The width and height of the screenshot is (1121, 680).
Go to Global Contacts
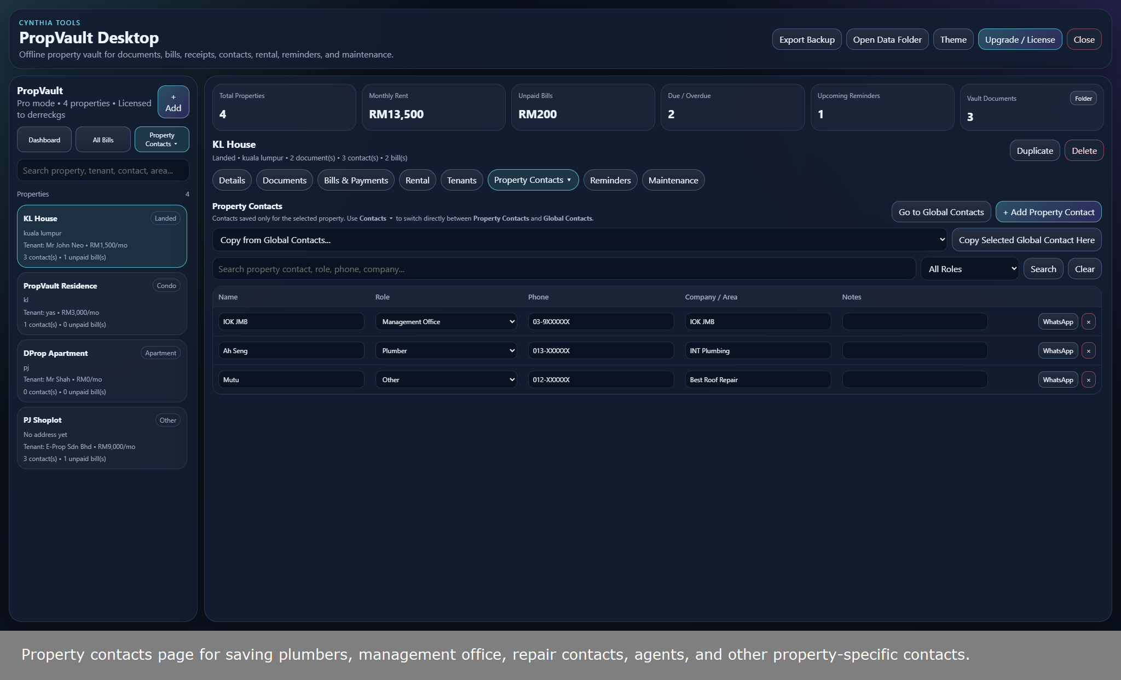pos(941,212)
